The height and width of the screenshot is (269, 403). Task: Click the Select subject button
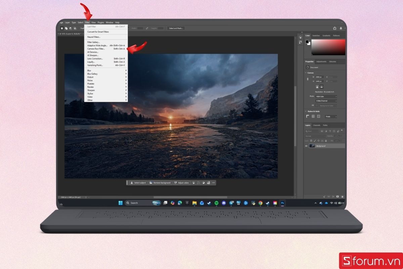coord(138,183)
